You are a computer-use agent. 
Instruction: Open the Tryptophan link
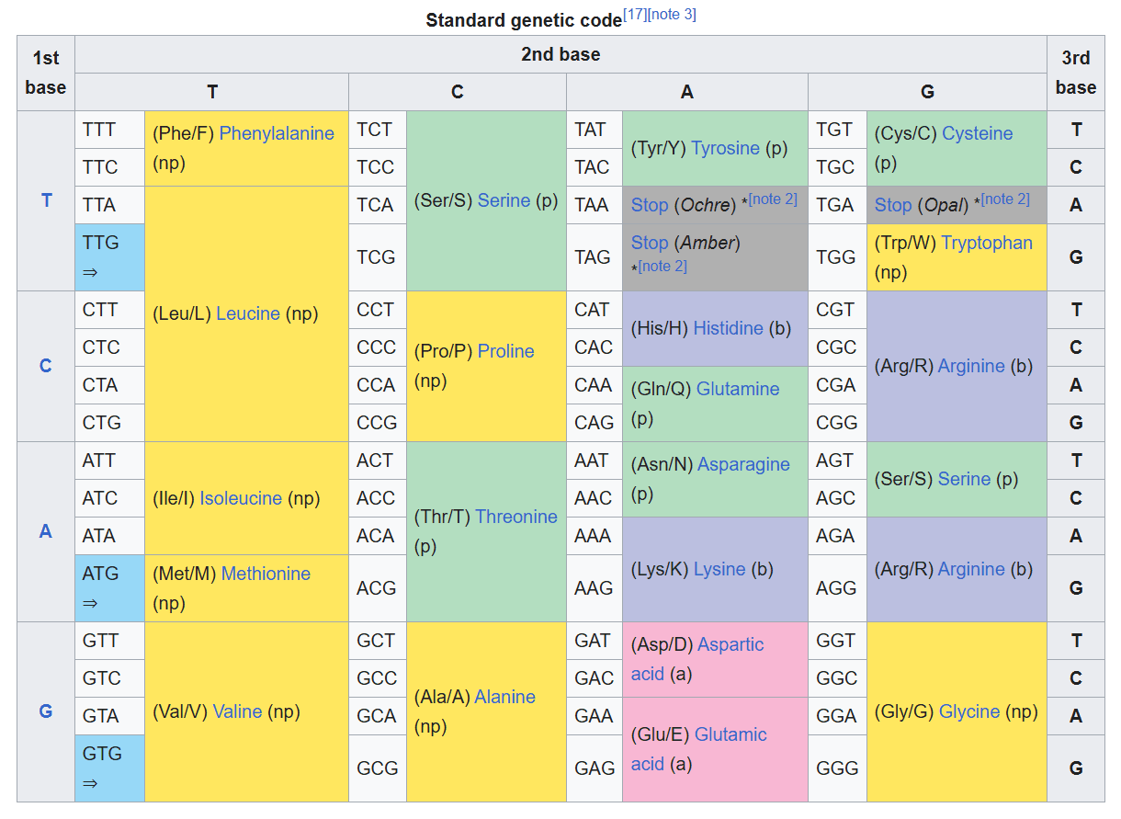987,243
